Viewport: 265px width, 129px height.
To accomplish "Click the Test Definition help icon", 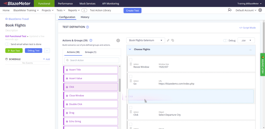I will tap(87, 27).
